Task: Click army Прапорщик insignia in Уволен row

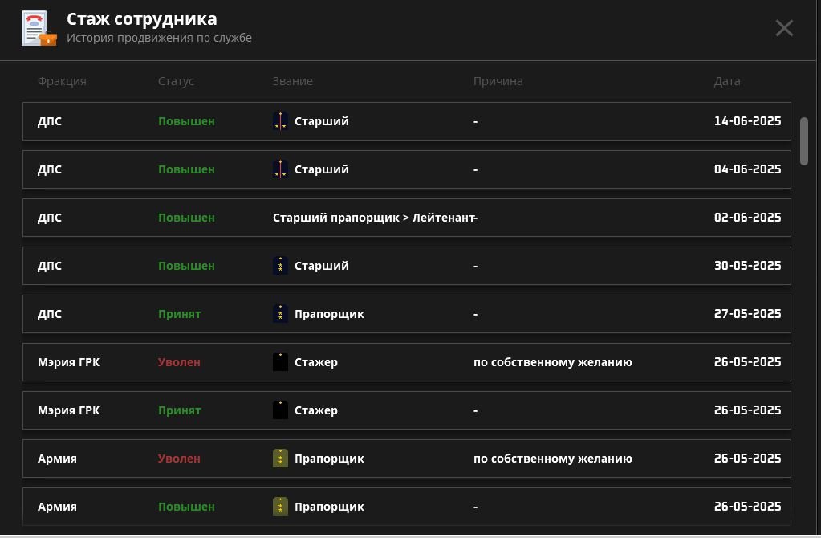Action: click(280, 459)
